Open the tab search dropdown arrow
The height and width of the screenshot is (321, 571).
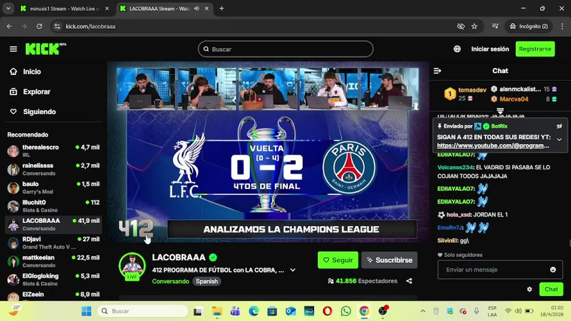(x=8, y=8)
